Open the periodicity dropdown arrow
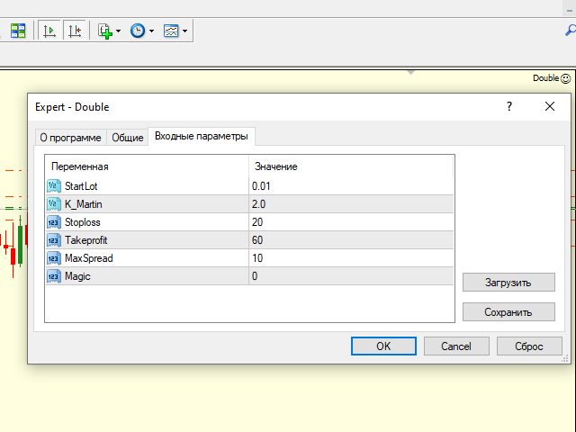Screen dimensions: 576x432 click(x=151, y=31)
